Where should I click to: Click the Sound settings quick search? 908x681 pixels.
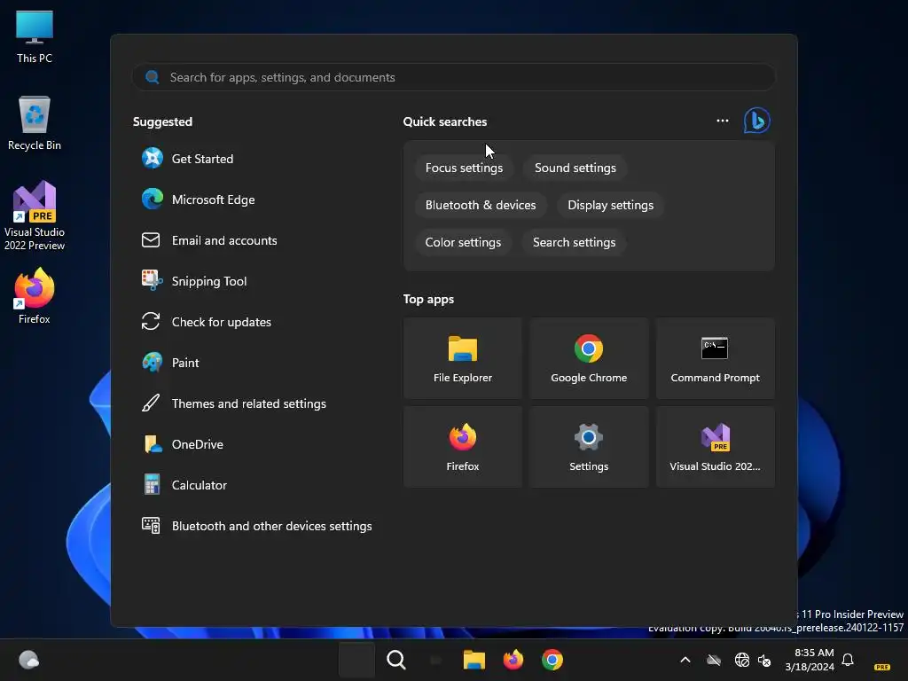[x=575, y=168]
